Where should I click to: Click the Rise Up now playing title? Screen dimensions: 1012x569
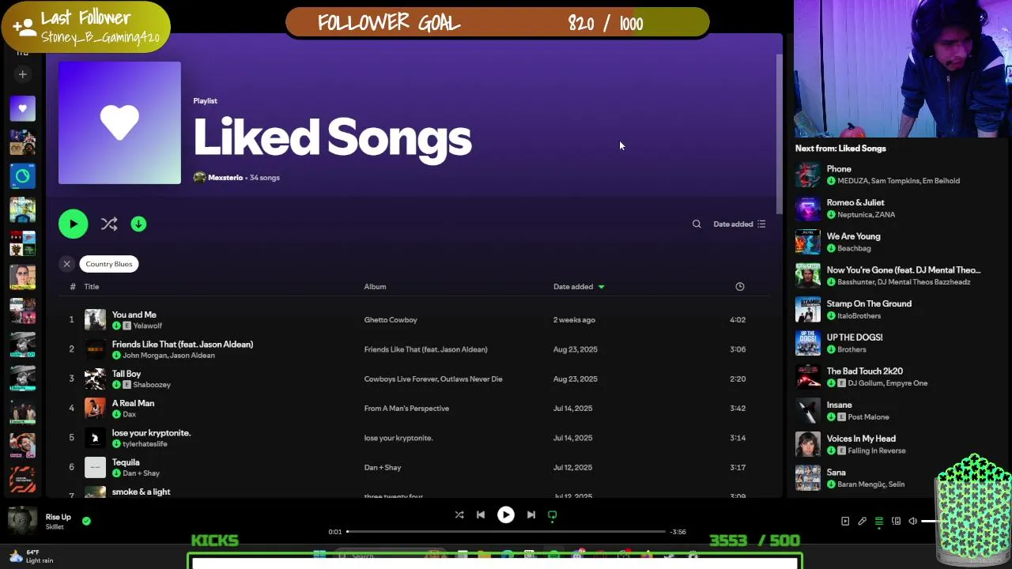[59, 517]
